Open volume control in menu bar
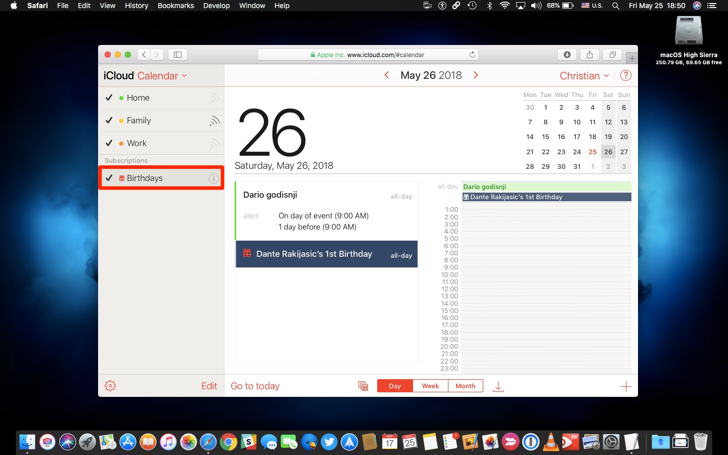 [536, 6]
